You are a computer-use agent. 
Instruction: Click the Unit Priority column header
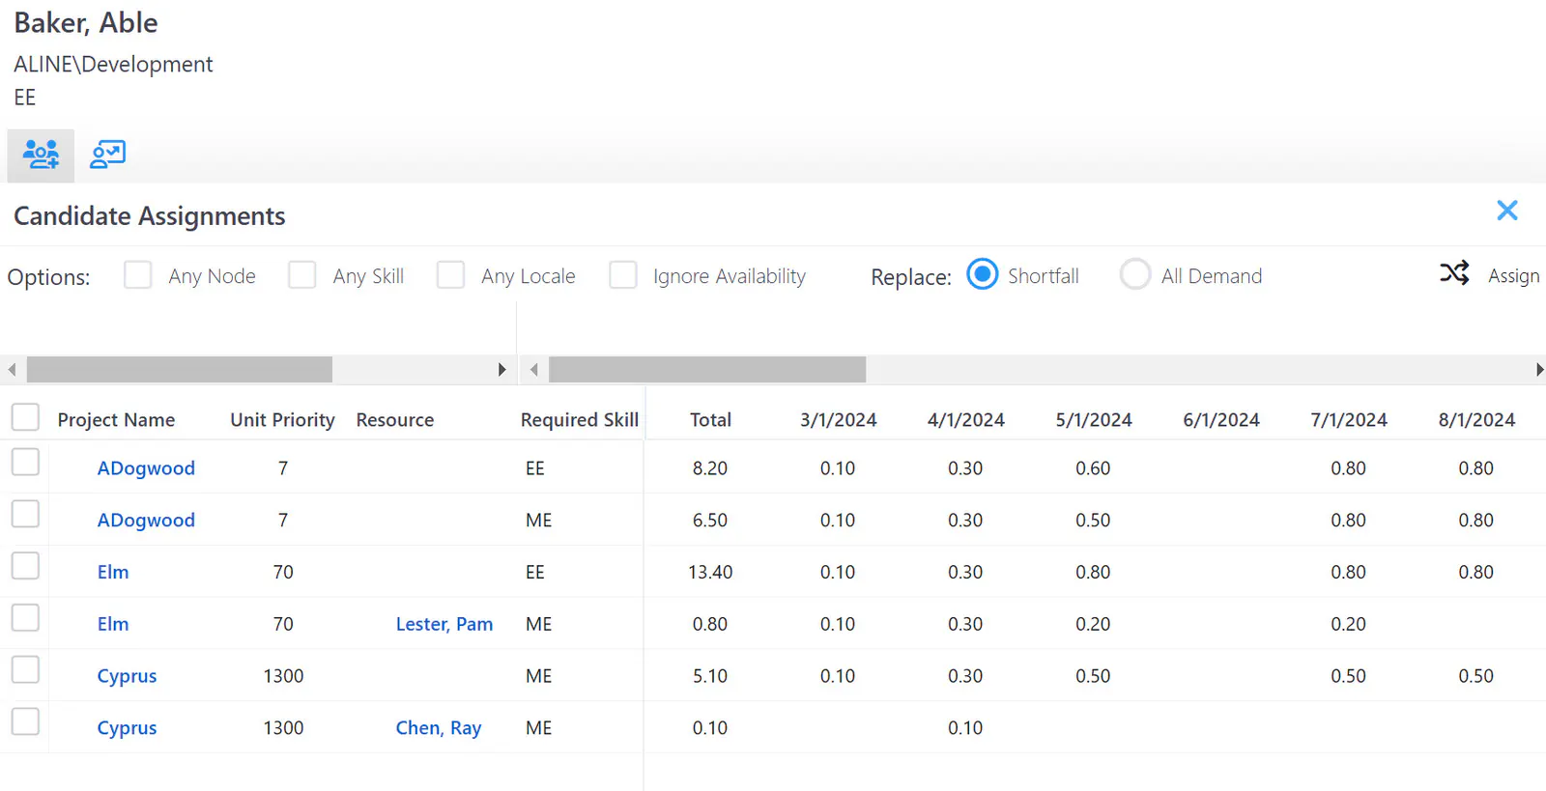(282, 420)
